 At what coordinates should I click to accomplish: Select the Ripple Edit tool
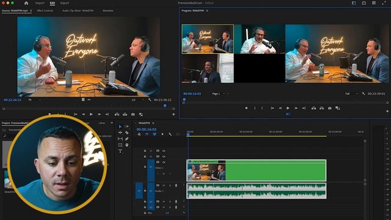tap(120, 133)
